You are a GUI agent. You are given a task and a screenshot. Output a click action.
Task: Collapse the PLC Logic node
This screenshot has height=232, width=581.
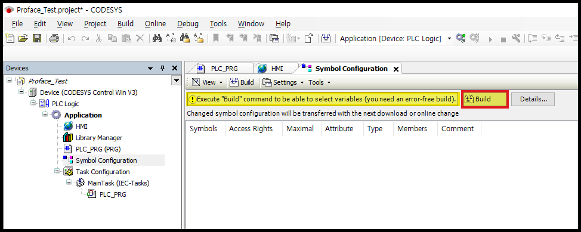click(33, 103)
